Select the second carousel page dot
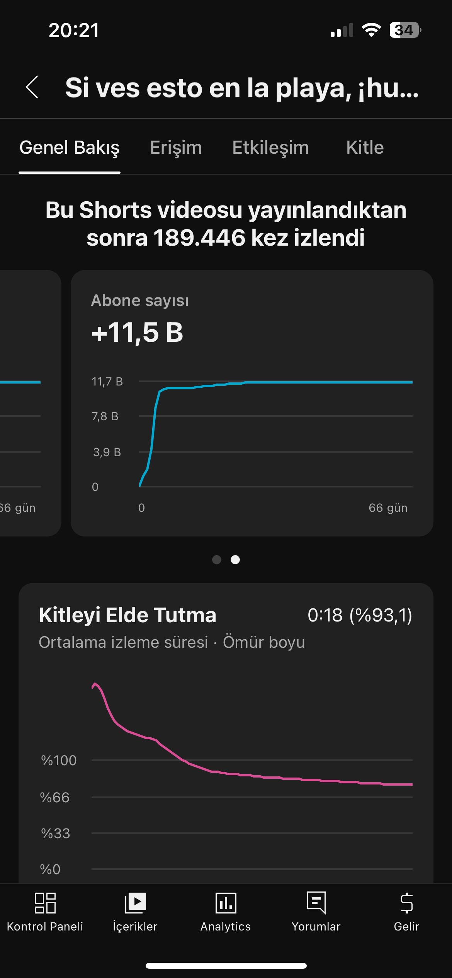 [235, 560]
